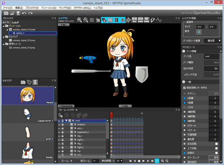Collapse the 参照イメージ tree folder

4,44
